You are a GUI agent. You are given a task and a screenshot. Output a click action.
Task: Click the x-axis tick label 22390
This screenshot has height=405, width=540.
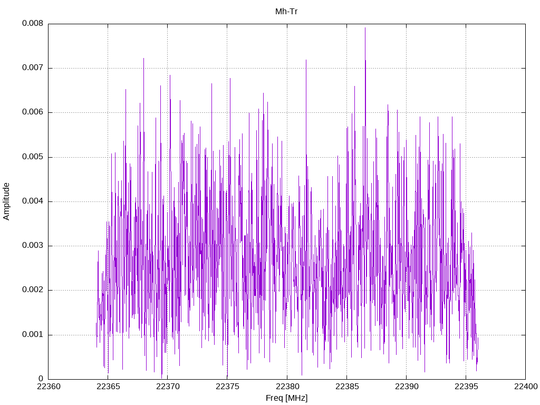(x=407, y=387)
